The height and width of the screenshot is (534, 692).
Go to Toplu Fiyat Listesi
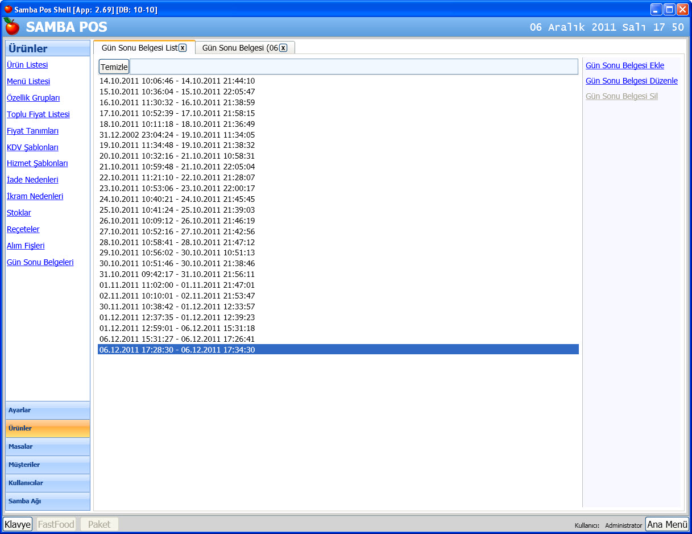38,114
